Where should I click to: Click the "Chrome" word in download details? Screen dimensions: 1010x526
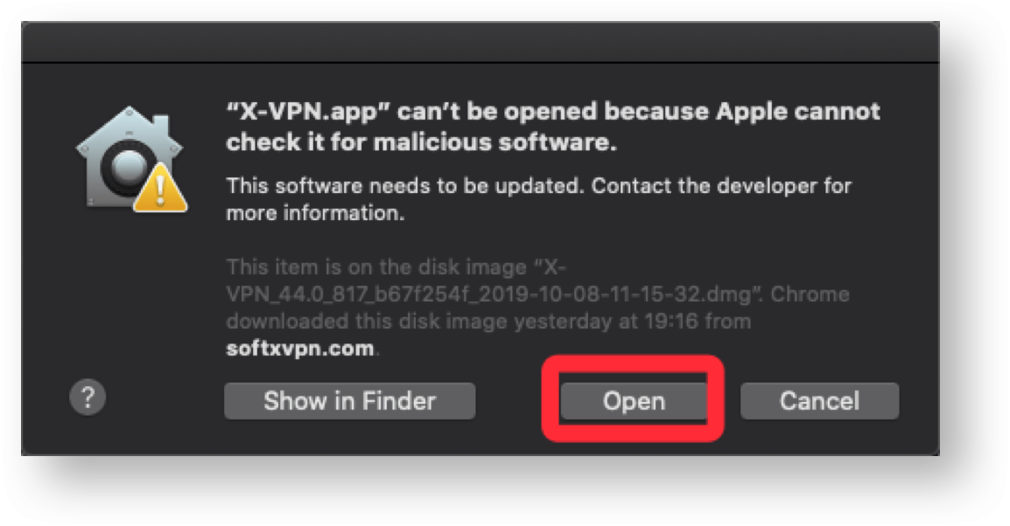tap(810, 294)
